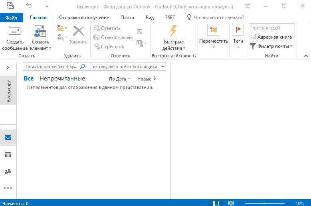Open the Calendar navigation icon
Viewport: 311px width, 206px height.
click(8, 155)
